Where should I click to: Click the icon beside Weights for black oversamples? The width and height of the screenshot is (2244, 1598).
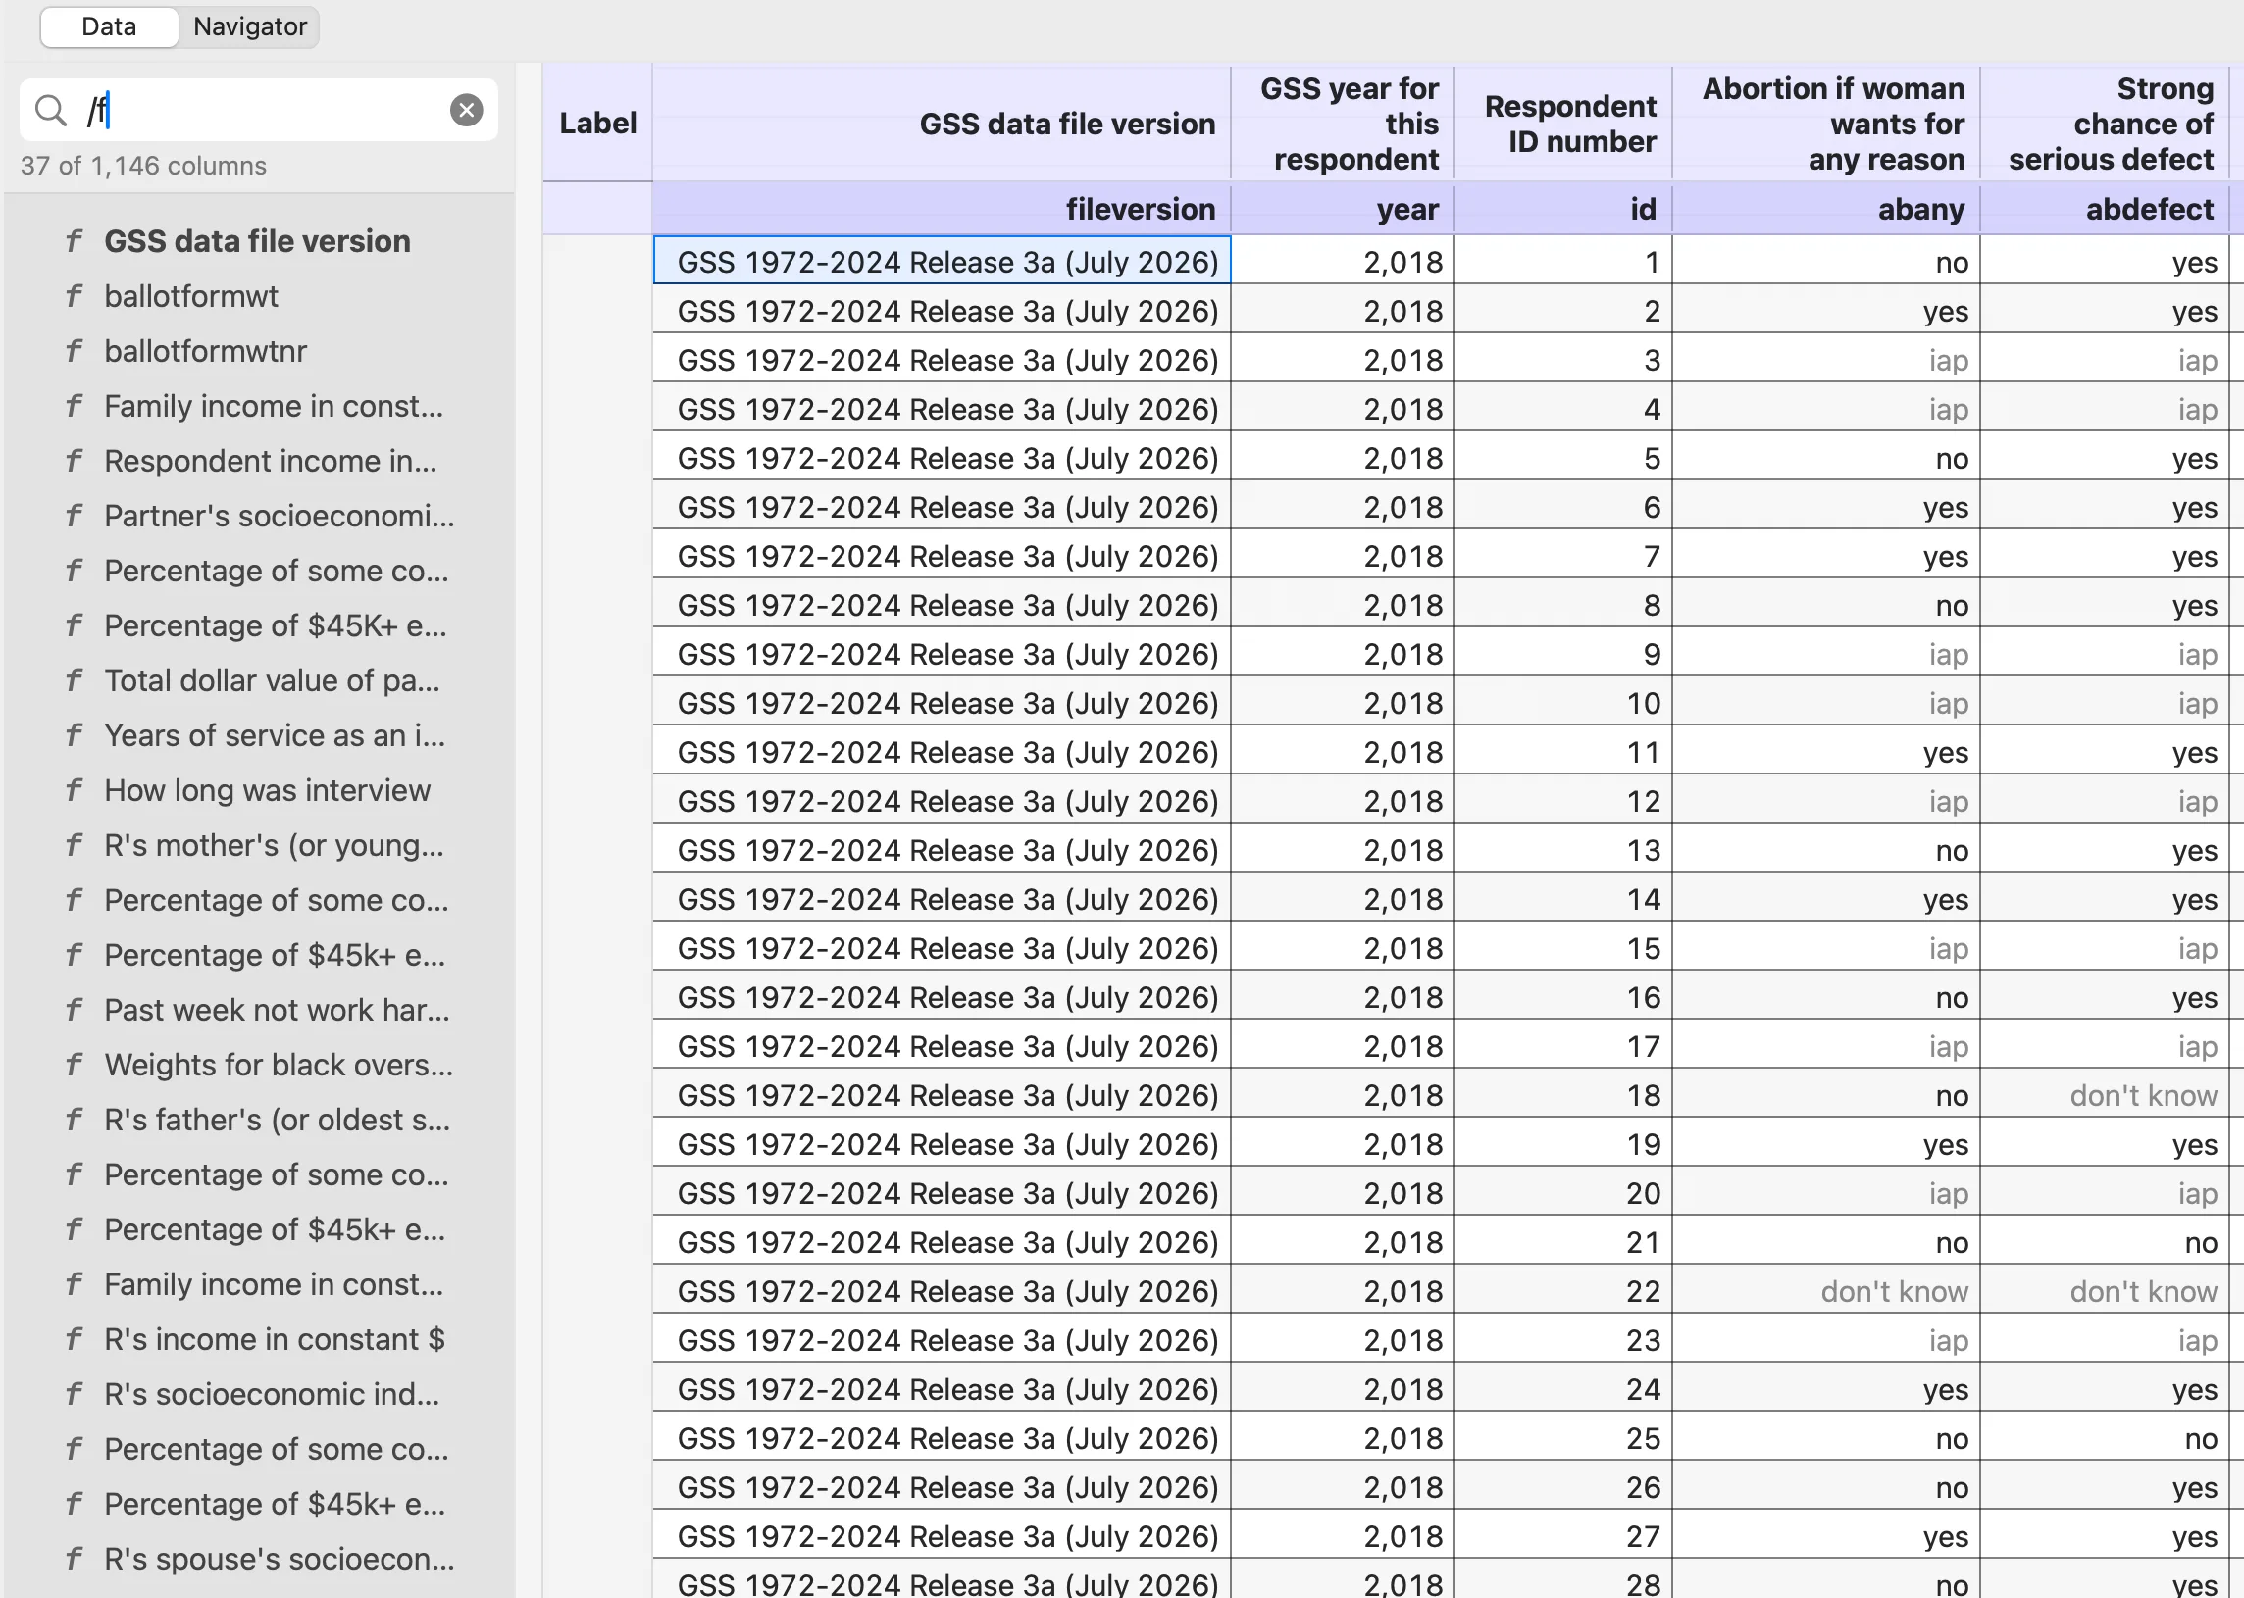click(x=75, y=1065)
